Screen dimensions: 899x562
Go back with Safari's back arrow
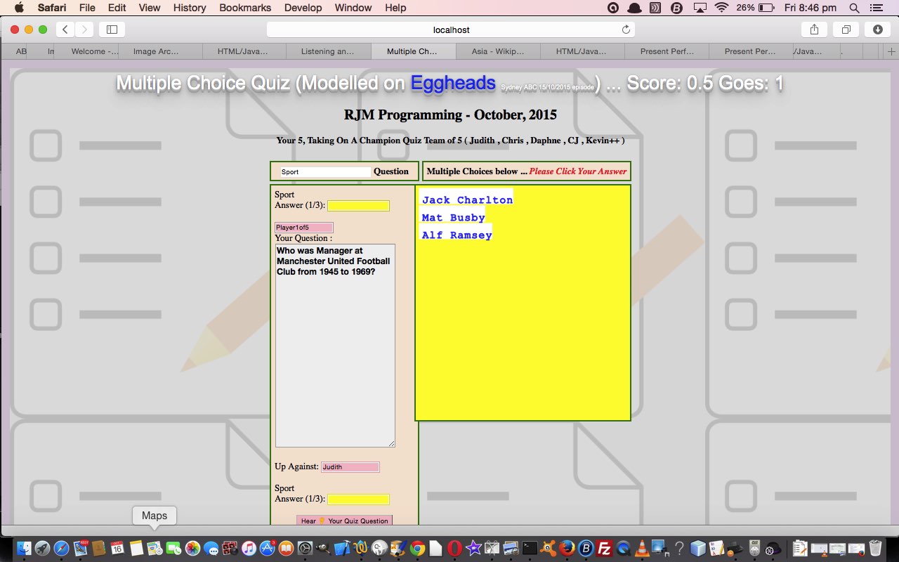(x=65, y=30)
